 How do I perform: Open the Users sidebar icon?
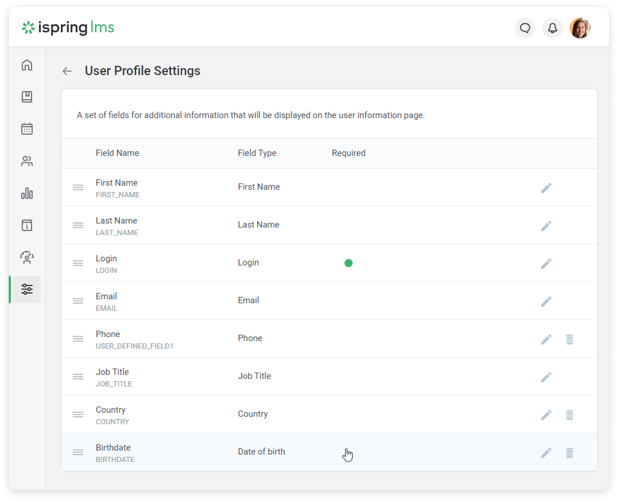click(27, 161)
